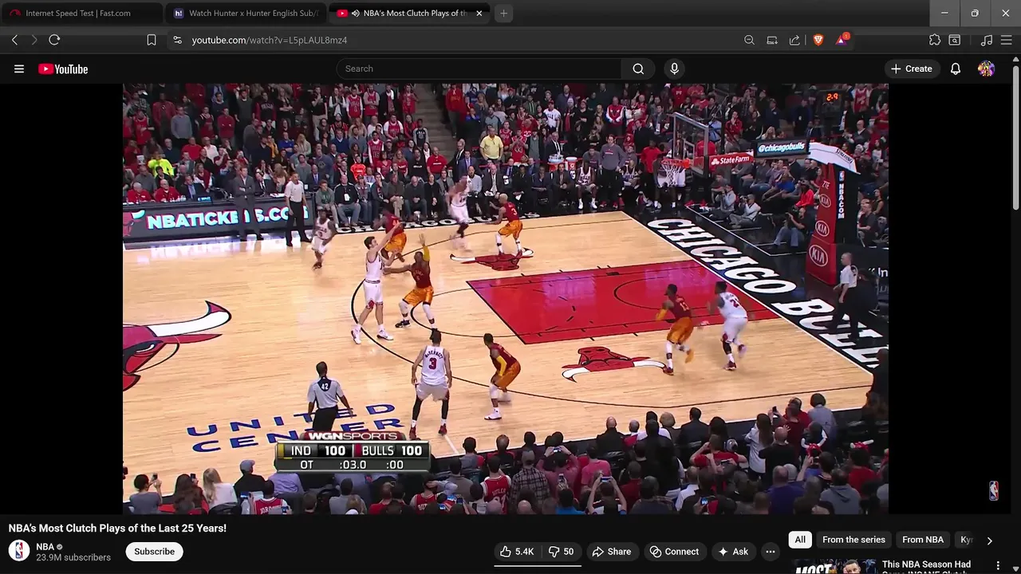Click the YouTube search magnifier button
This screenshot has width=1021, height=574.
[638, 69]
